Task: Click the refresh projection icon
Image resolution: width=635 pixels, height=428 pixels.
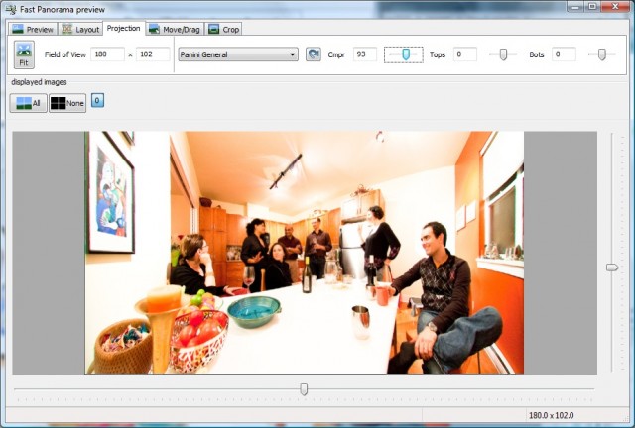Action: pyautogui.click(x=313, y=54)
